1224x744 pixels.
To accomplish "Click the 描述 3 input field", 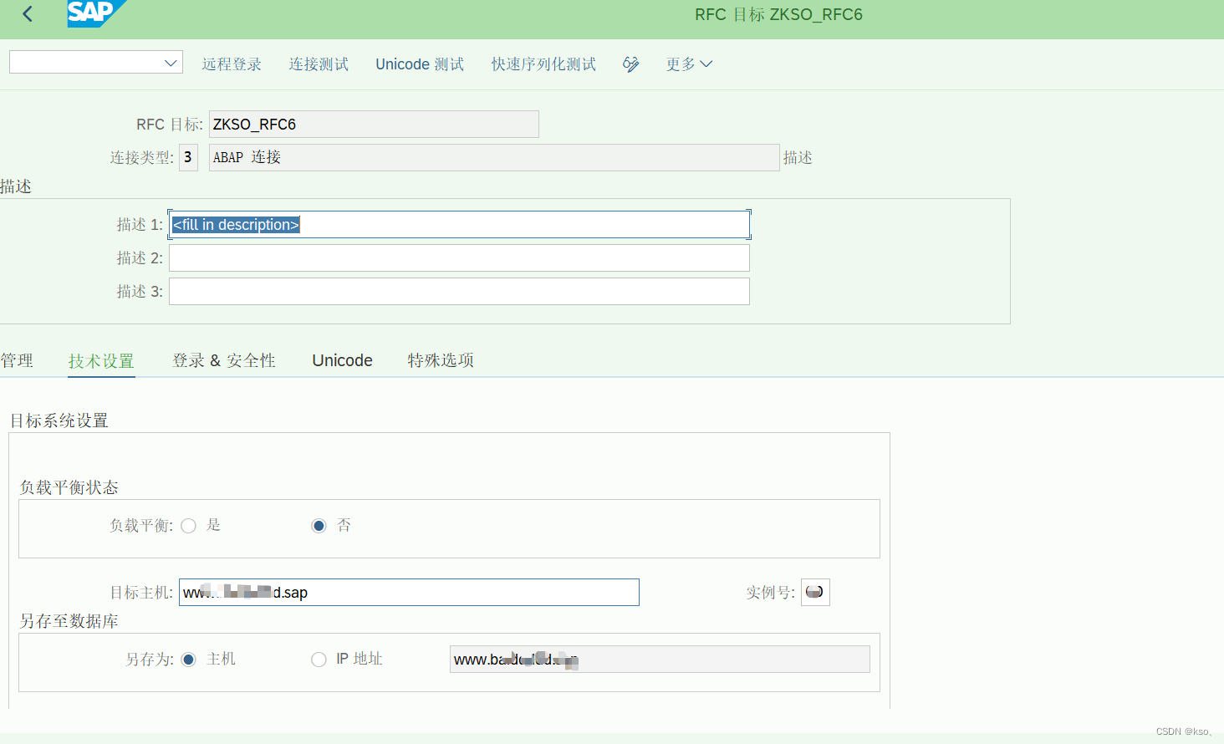I will coord(459,291).
